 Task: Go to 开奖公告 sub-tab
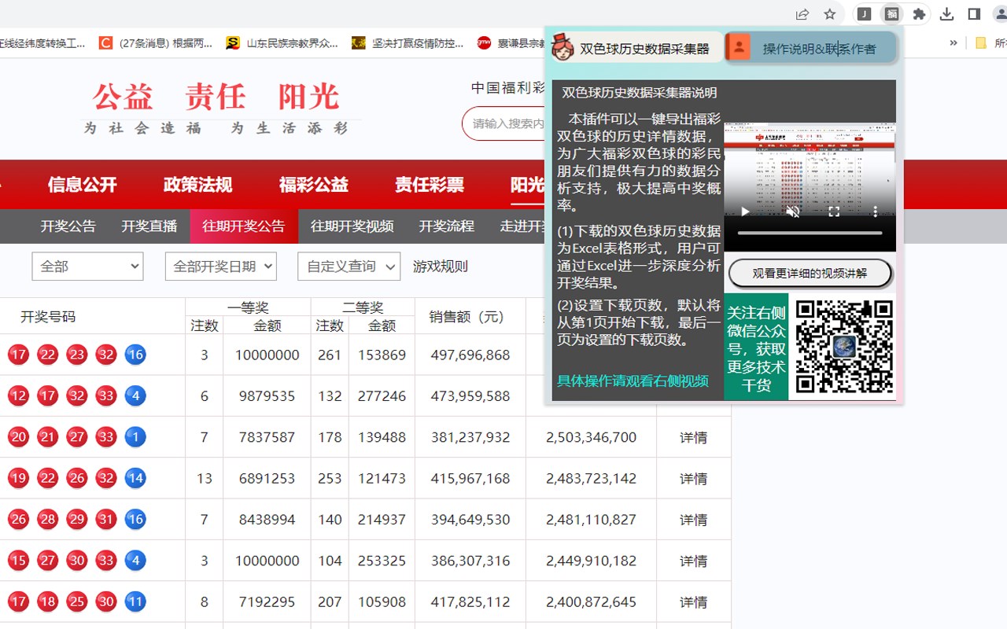click(68, 226)
